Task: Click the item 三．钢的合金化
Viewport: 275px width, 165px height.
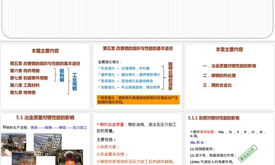Action: coord(217,85)
